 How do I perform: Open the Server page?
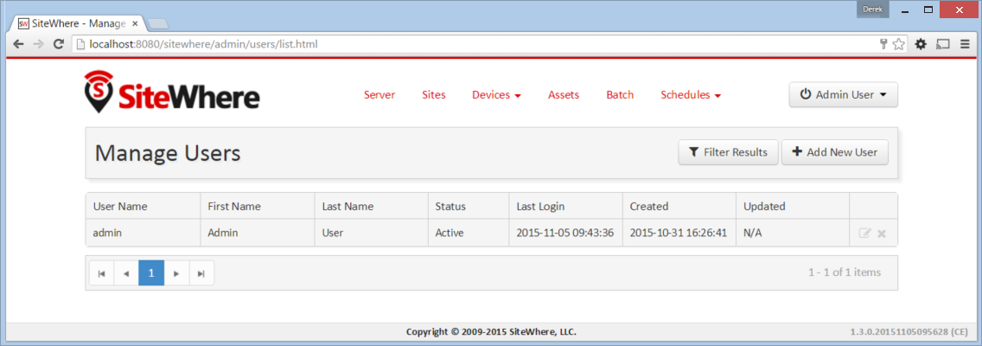379,95
